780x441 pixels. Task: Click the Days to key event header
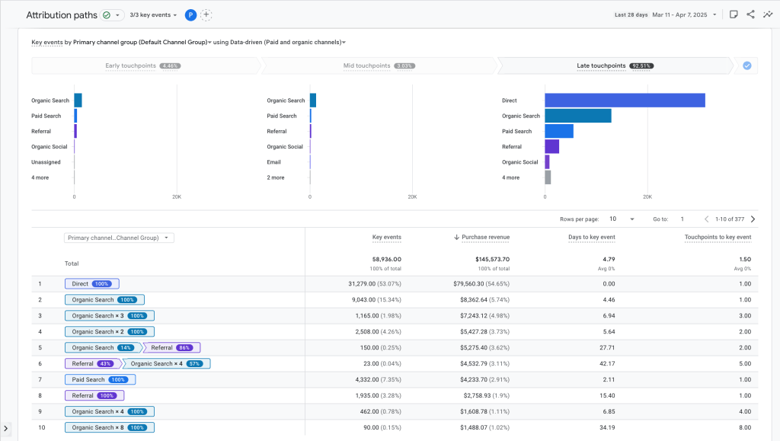coord(591,238)
